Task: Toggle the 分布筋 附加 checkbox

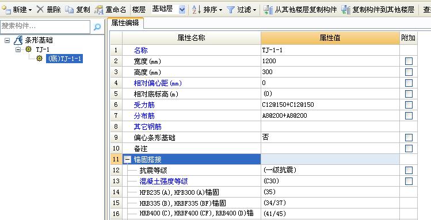Action: 409,116
